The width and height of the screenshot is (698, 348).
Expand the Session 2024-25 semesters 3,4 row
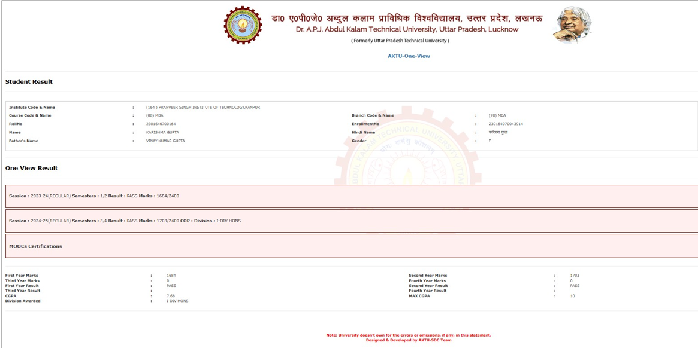(x=352, y=221)
